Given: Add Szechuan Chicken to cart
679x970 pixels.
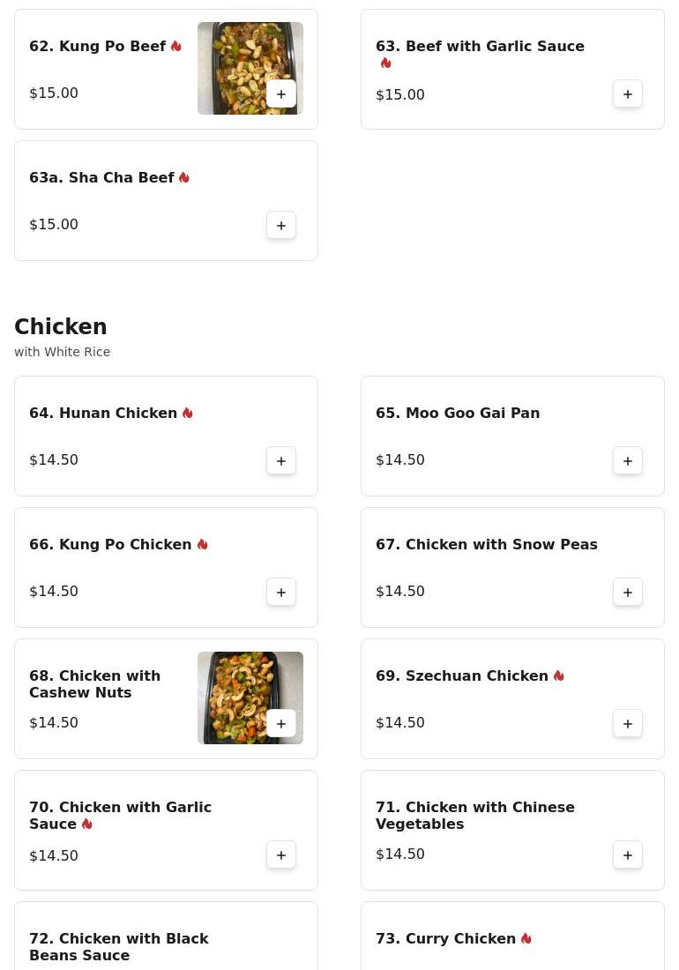Looking at the screenshot, I should 628,724.
